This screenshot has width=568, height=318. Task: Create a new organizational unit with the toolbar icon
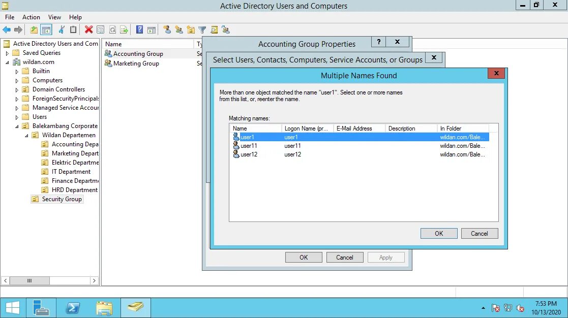pyautogui.click(x=191, y=29)
